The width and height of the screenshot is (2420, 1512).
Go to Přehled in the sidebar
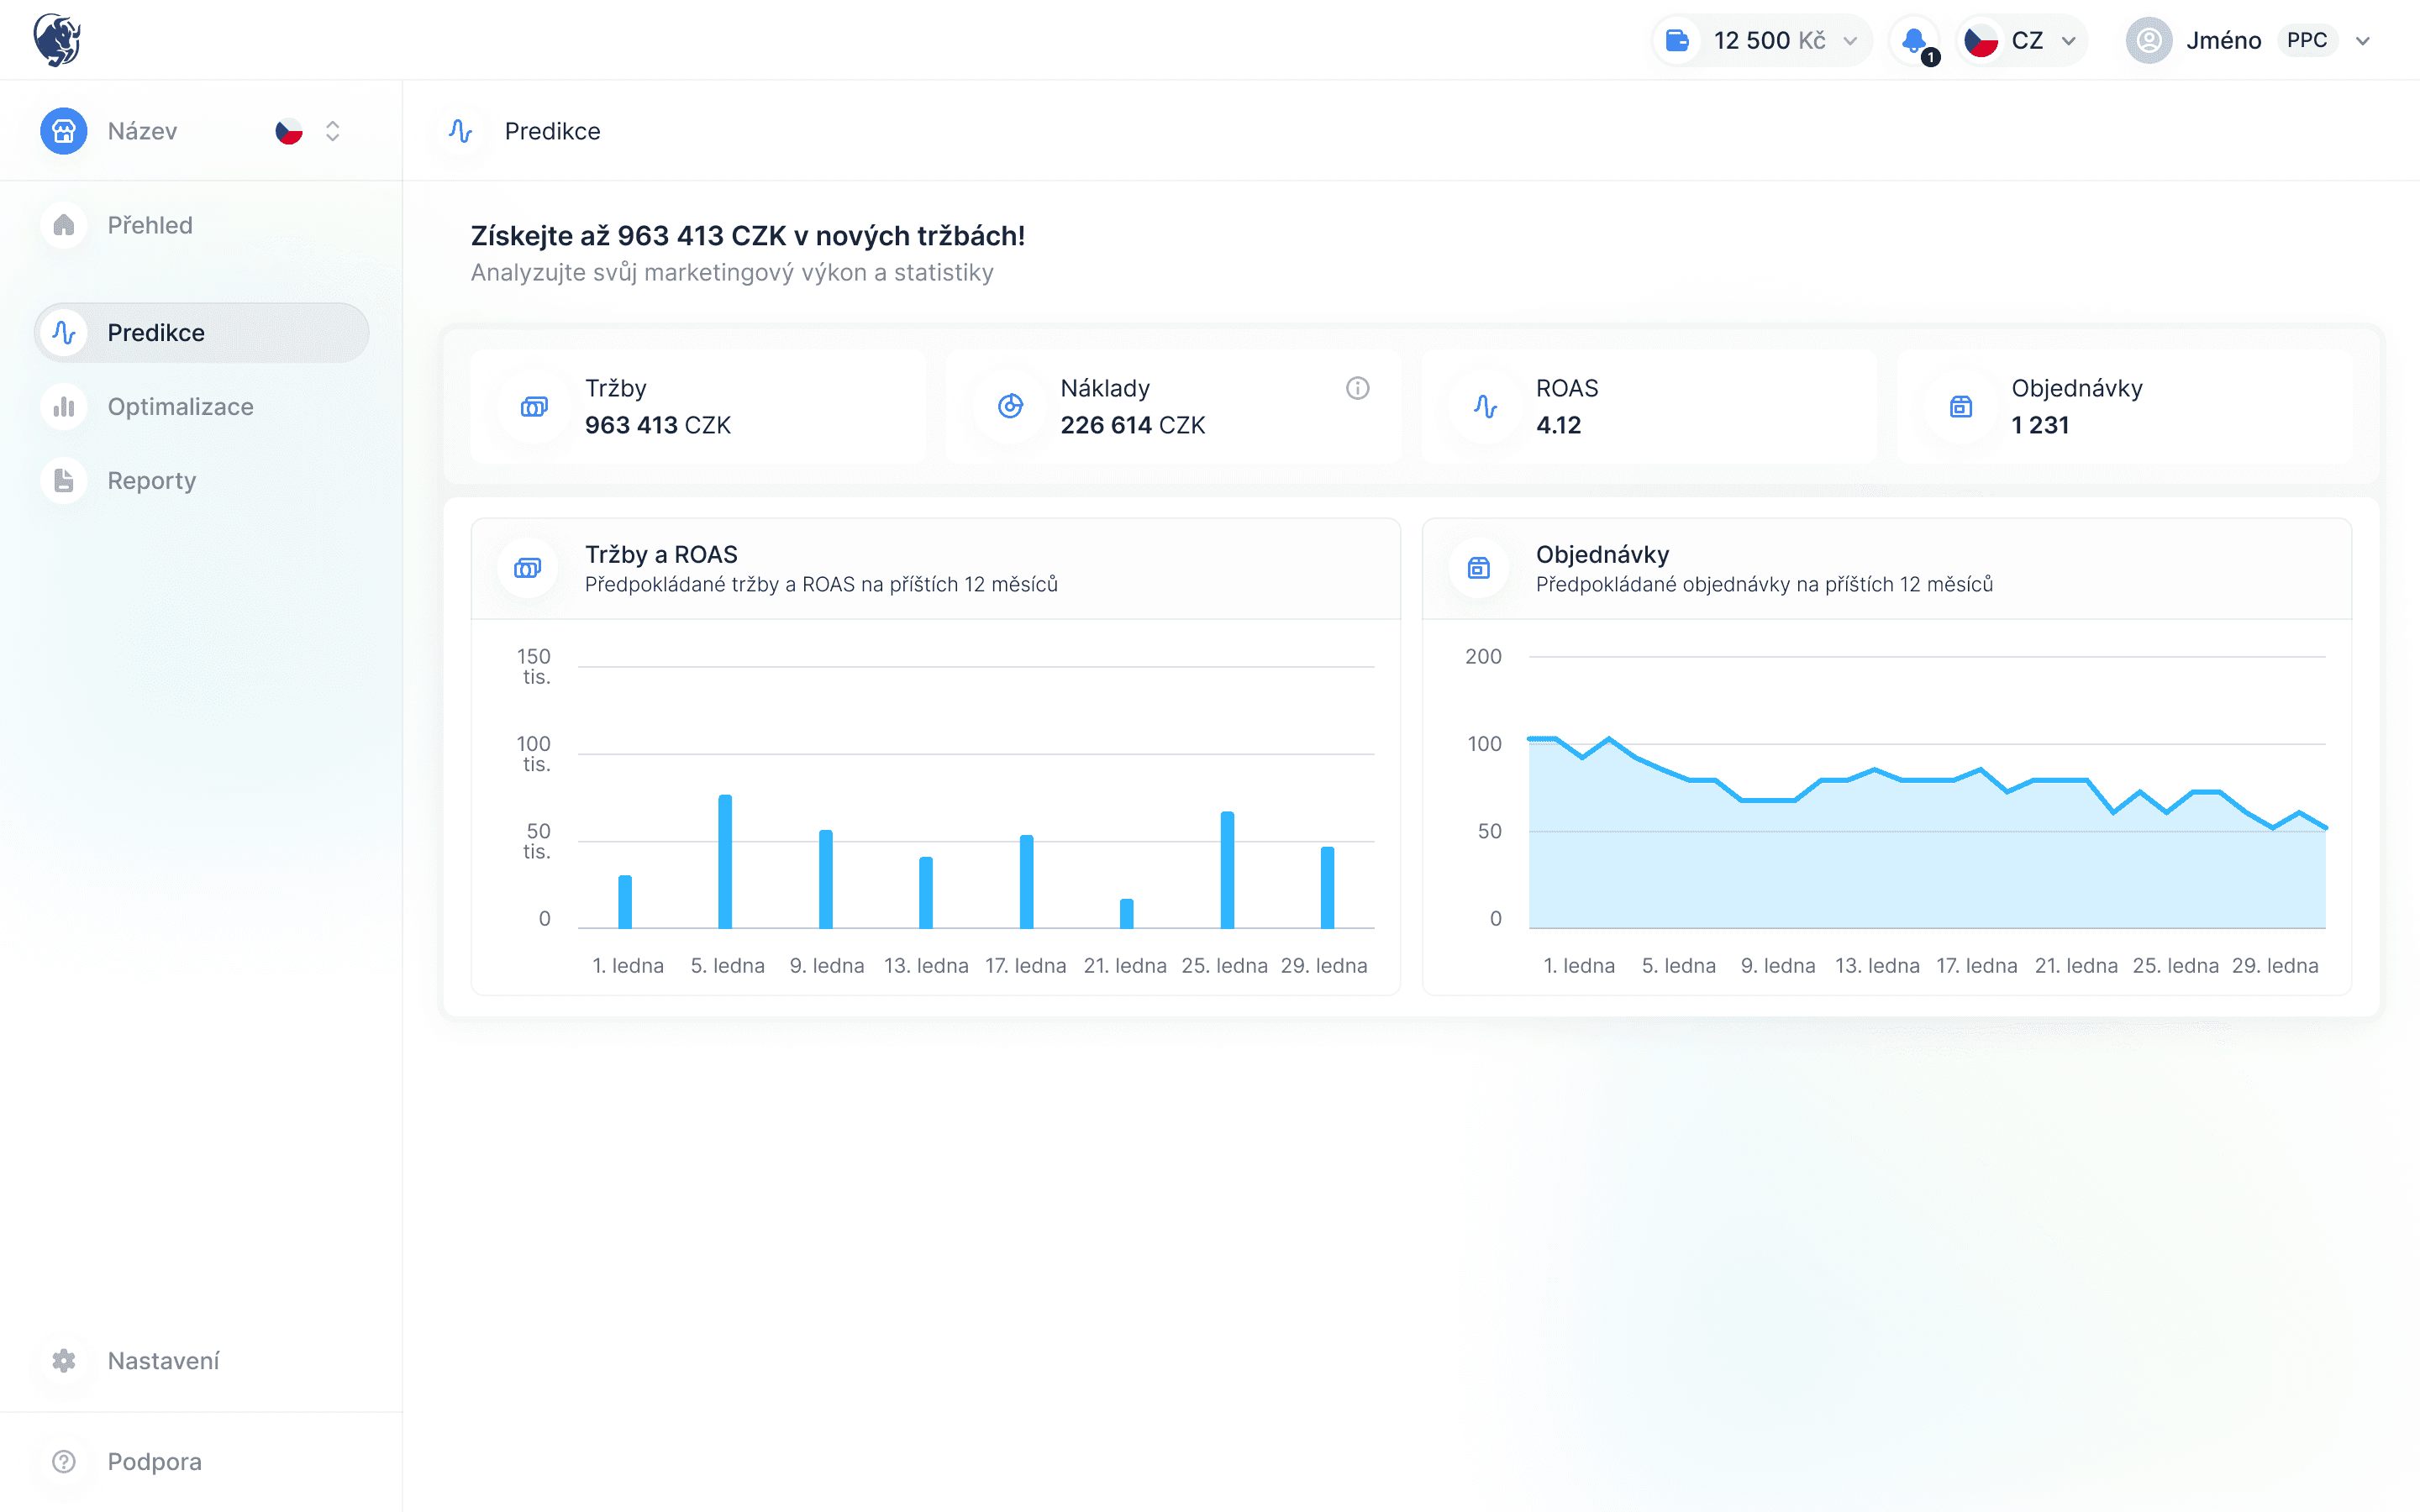(x=150, y=225)
